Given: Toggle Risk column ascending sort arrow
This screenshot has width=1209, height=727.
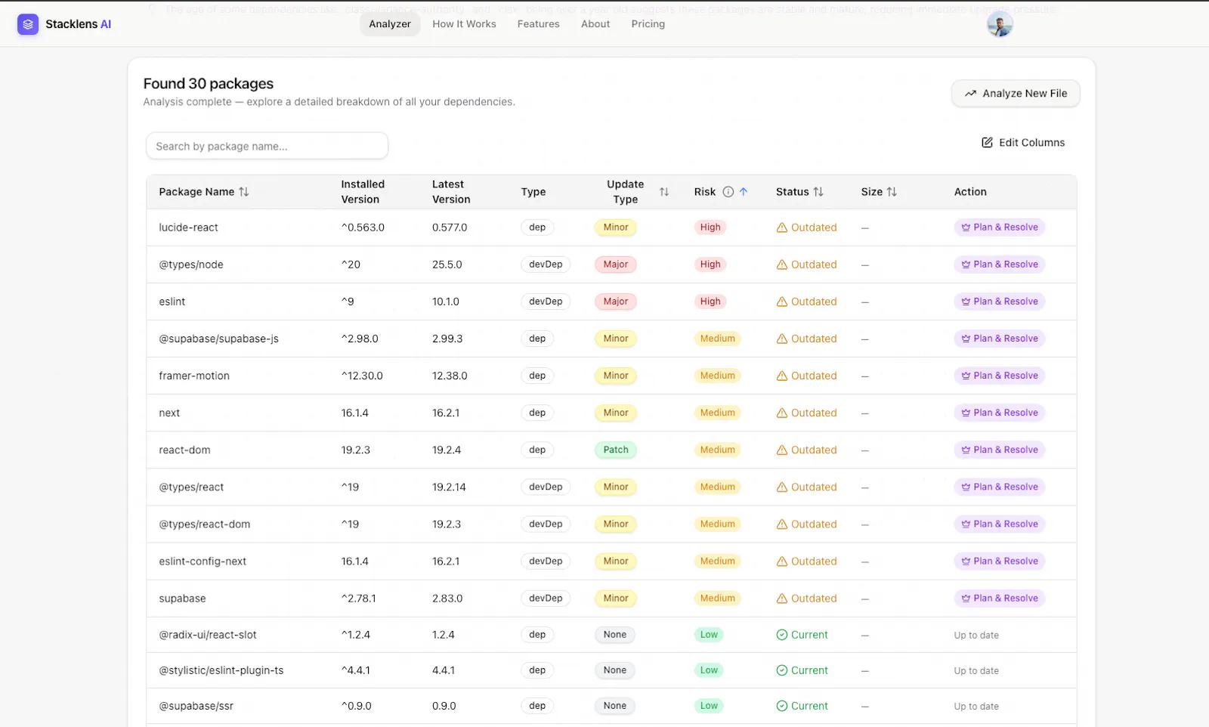Looking at the screenshot, I should click(x=744, y=192).
